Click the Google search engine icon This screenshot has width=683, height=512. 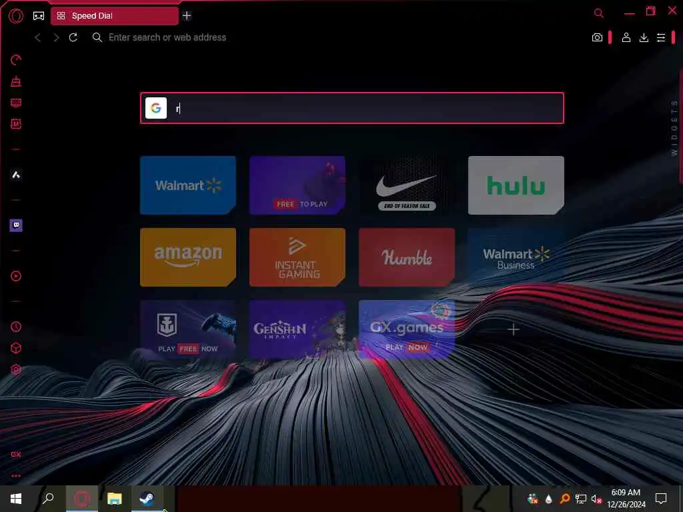(156, 108)
